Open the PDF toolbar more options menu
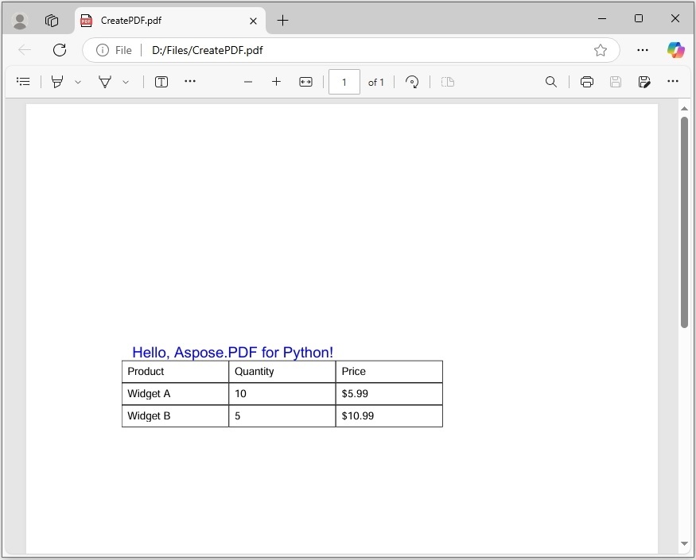The height and width of the screenshot is (560, 696). click(673, 81)
